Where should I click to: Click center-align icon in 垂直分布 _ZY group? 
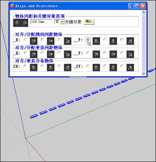coord(113,67)
